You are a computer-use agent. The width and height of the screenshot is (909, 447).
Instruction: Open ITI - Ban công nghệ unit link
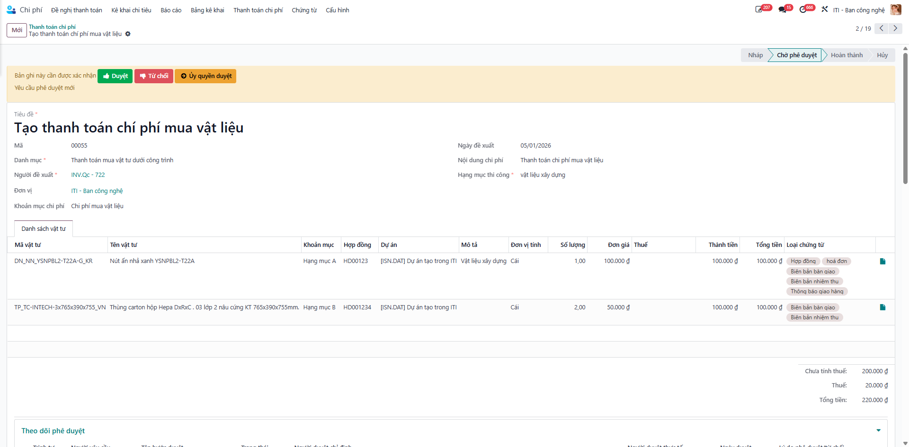pos(97,191)
